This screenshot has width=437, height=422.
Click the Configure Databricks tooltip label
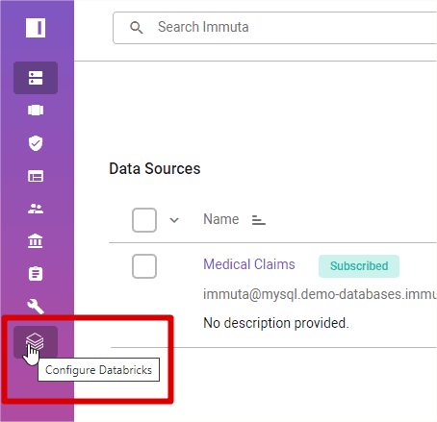click(98, 370)
